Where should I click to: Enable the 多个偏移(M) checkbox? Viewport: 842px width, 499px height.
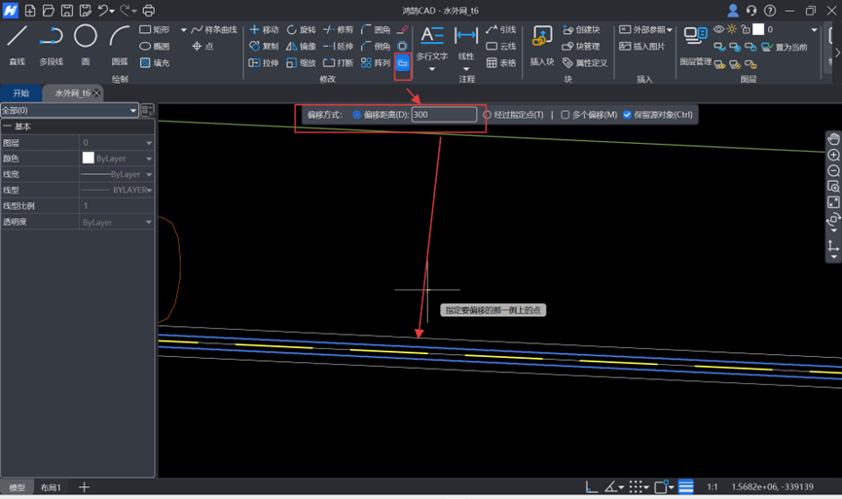click(x=565, y=115)
